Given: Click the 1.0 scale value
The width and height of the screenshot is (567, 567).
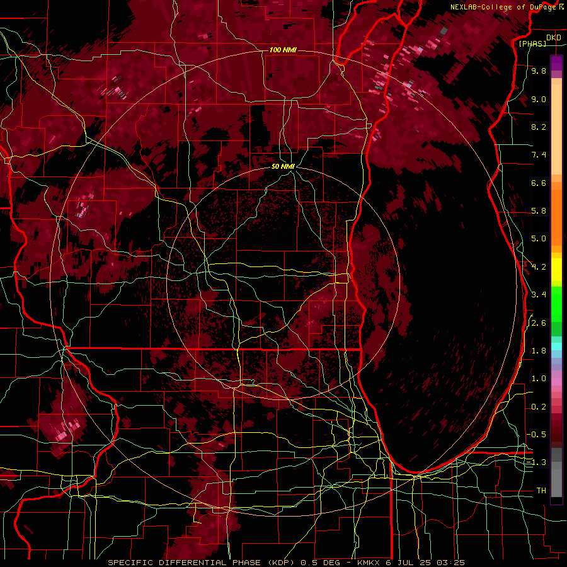Looking at the screenshot, I should 539,379.
